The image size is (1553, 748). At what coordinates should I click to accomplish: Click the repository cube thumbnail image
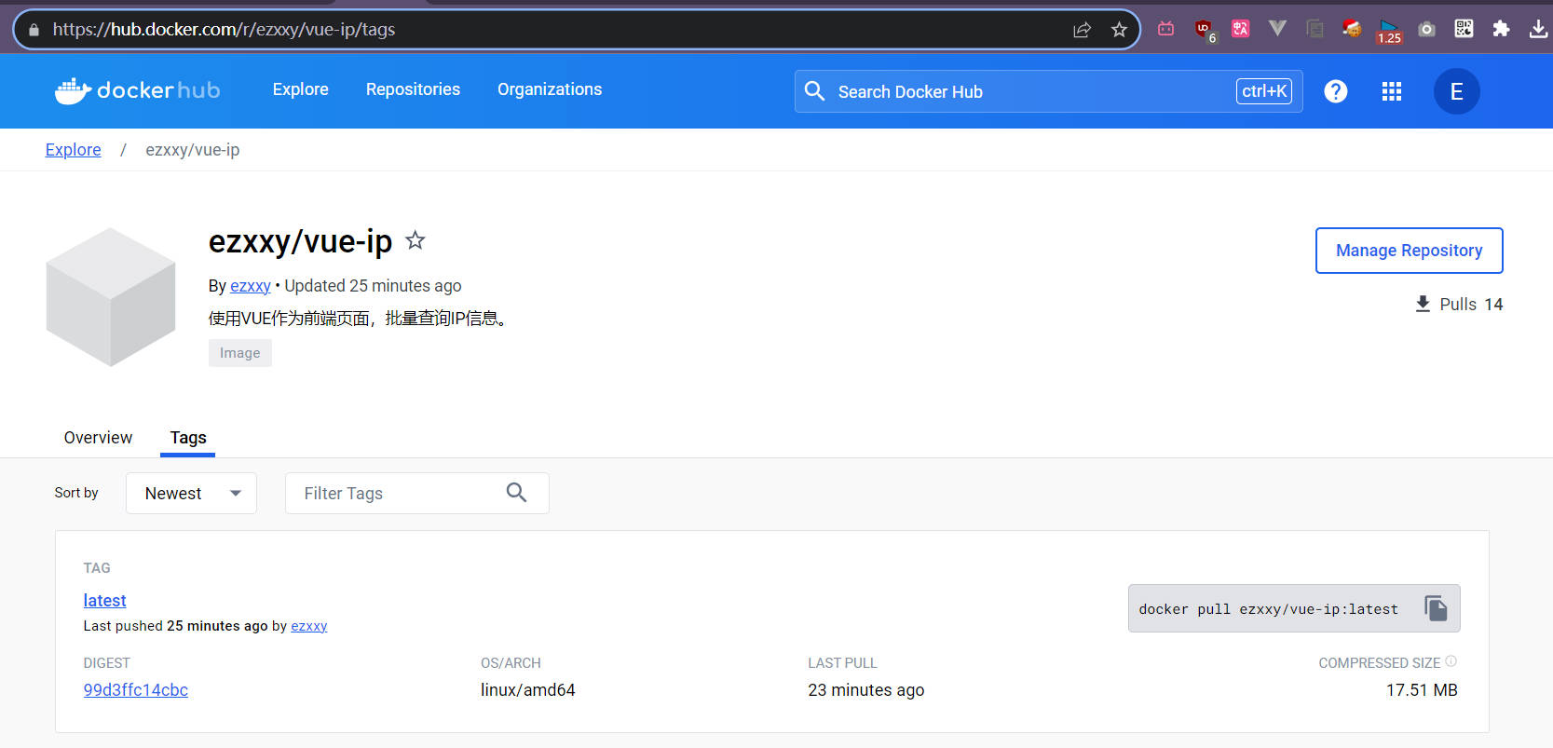pyautogui.click(x=111, y=297)
